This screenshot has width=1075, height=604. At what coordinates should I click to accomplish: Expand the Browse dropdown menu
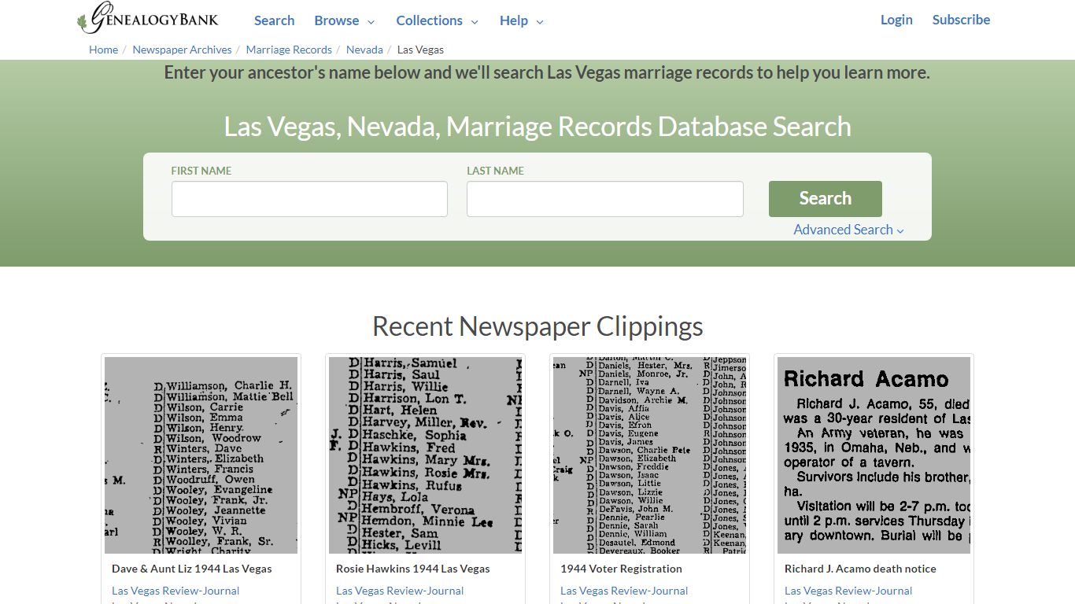[344, 20]
